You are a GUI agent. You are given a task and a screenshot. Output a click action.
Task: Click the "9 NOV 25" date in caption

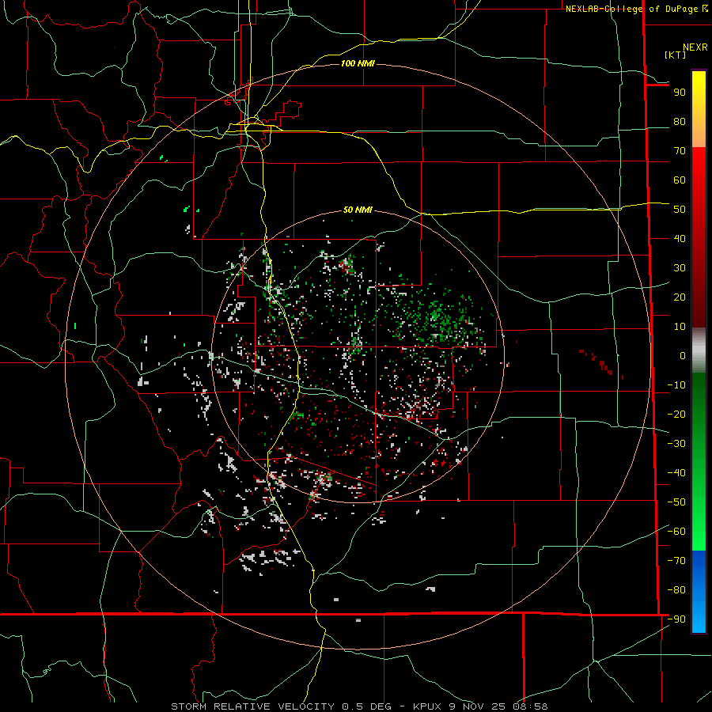click(x=476, y=706)
